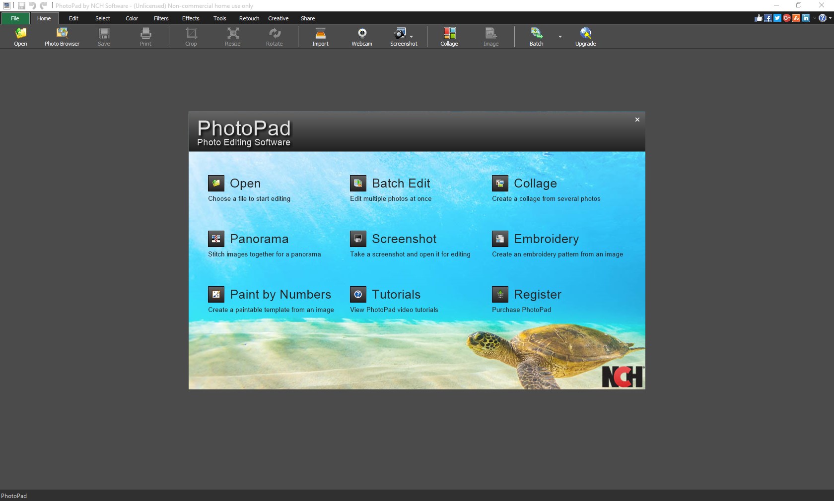Viewport: 834px width, 501px height.
Task: Switch to the Effects tab
Action: click(x=190, y=18)
